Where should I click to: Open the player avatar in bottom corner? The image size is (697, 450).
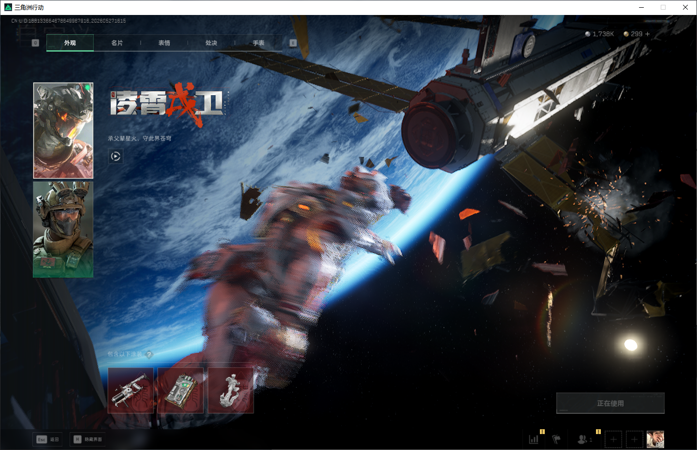click(x=655, y=439)
